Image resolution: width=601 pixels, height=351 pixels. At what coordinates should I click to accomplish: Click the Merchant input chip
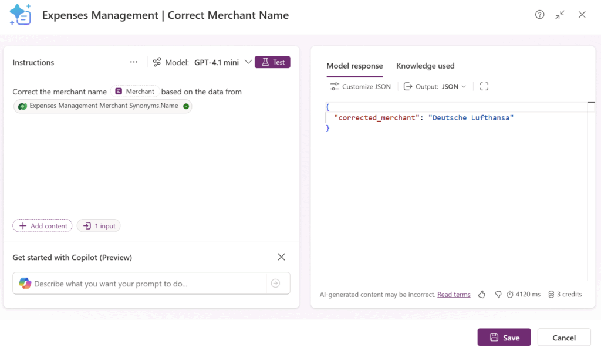(x=135, y=92)
